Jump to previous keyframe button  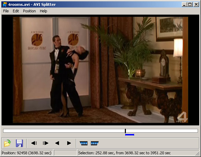(34, 143)
